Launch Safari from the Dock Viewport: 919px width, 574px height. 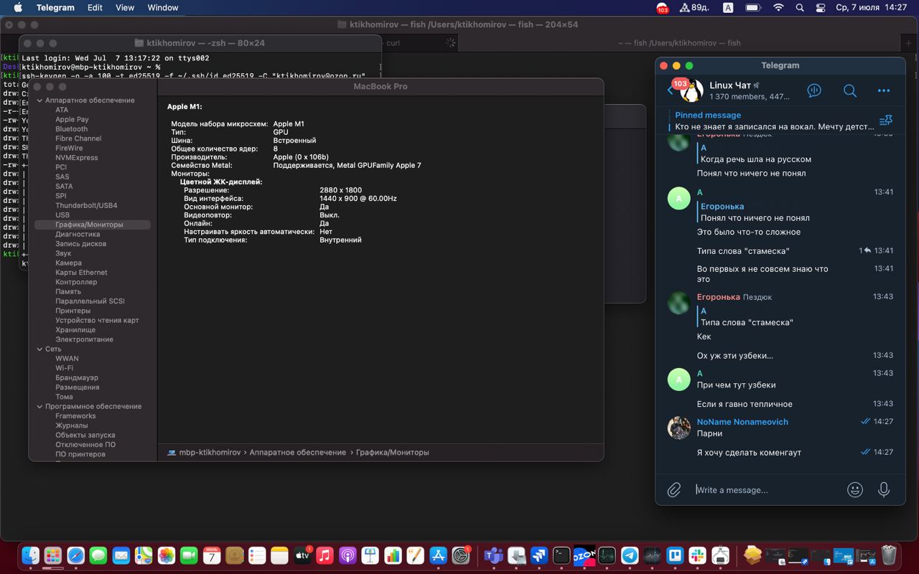coord(75,555)
